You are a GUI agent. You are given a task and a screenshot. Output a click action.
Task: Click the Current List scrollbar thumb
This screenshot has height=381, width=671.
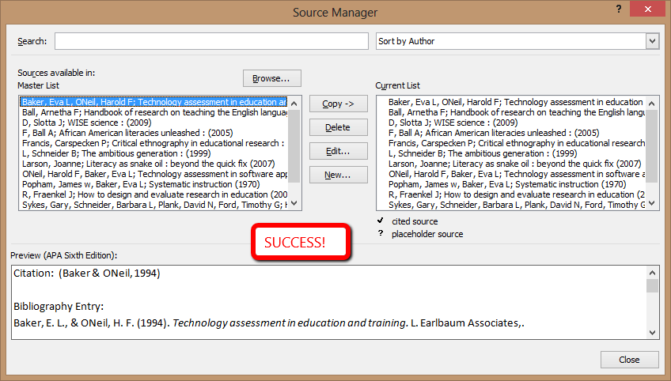coord(652,145)
